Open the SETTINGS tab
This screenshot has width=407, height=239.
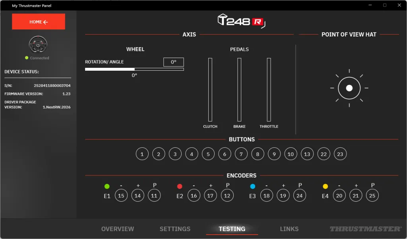[175, 229]
